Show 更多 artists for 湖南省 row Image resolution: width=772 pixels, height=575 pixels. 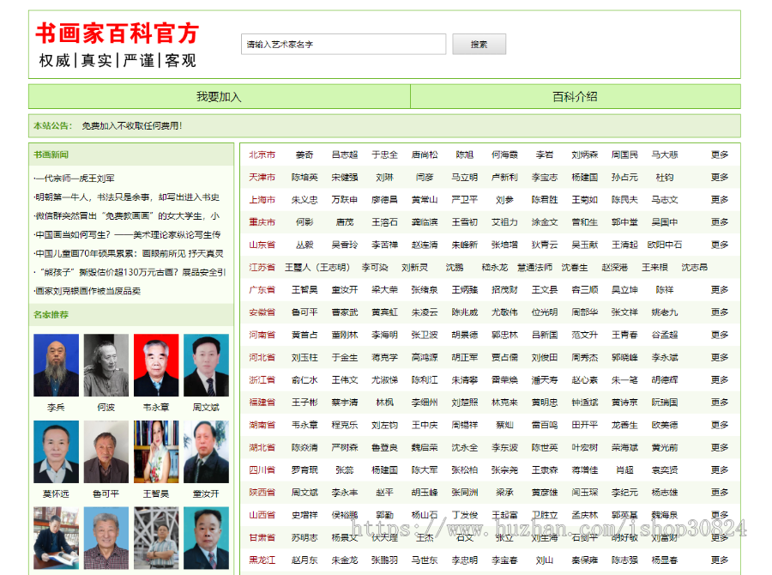(x=720, y=425)
